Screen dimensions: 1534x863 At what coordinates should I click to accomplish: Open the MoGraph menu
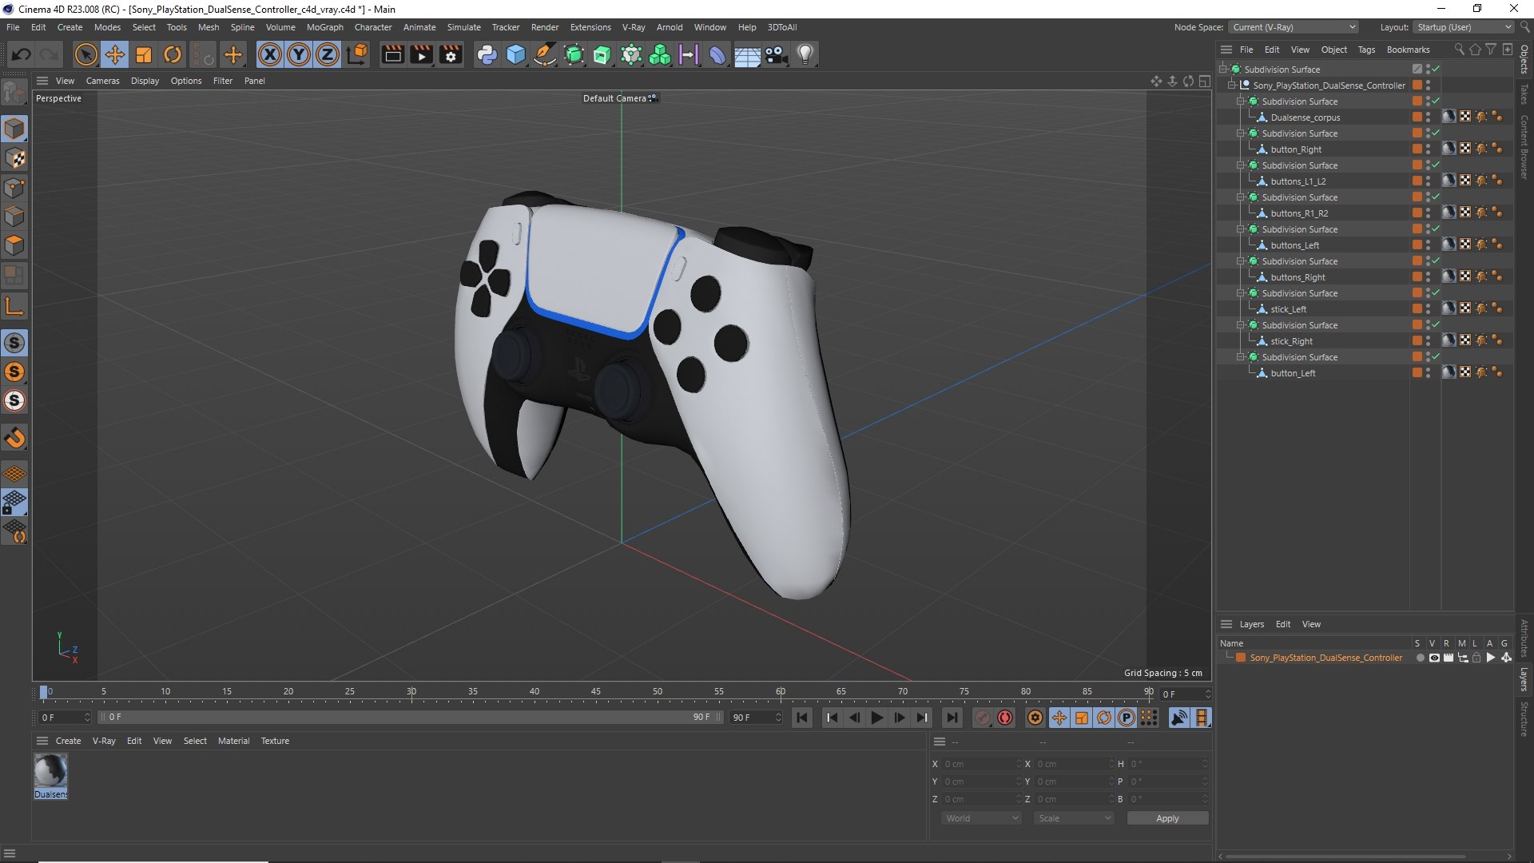click(324, 27)
